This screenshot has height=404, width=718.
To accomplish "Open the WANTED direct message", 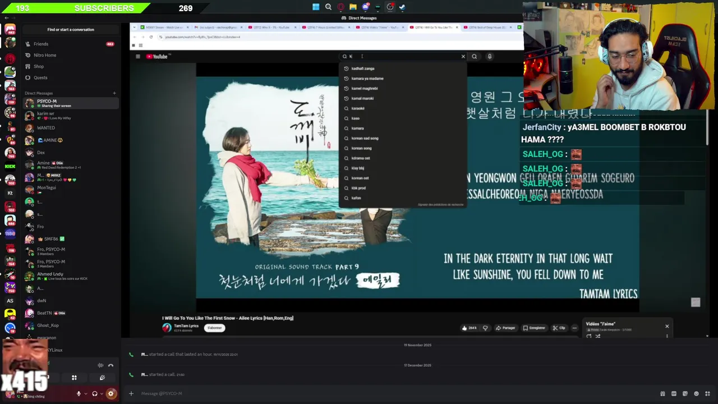I will (x=70, y=128).
